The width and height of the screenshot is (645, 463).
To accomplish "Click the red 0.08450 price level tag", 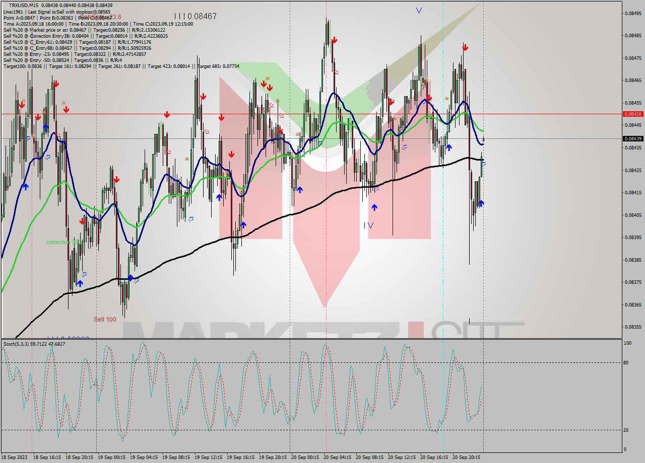I will click(633, 114).
